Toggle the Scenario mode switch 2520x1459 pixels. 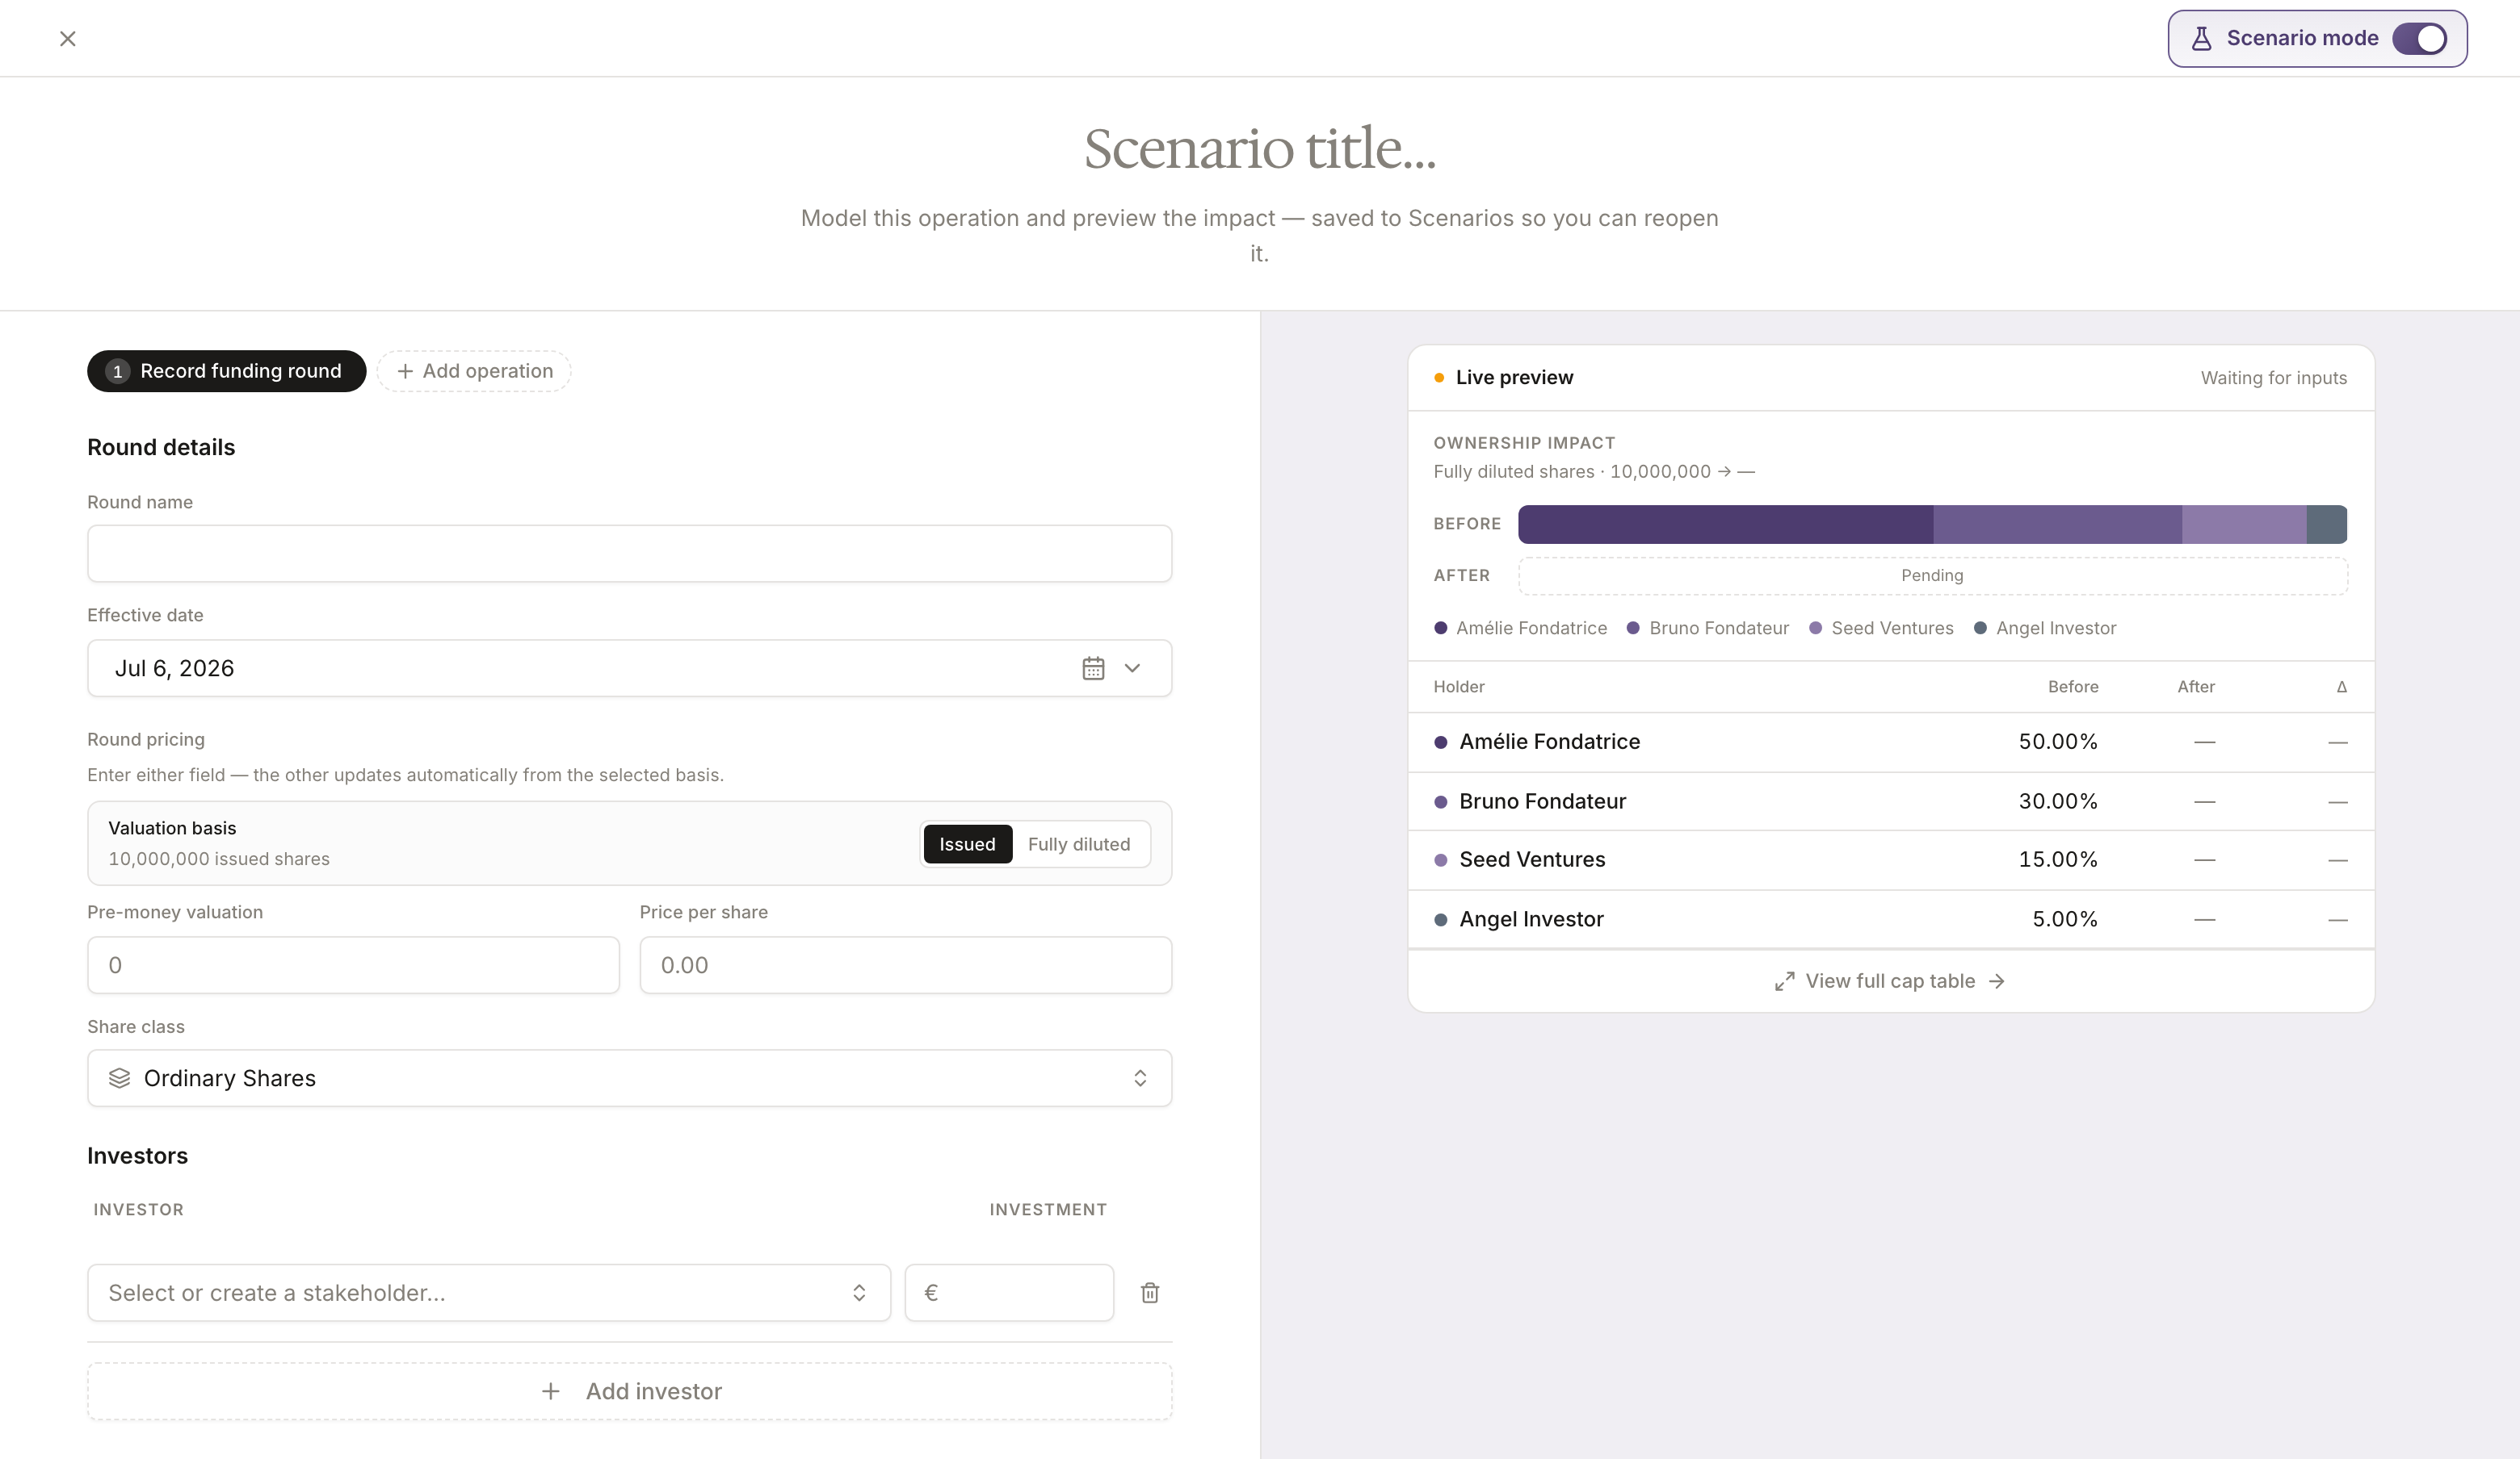point(2419,39)
